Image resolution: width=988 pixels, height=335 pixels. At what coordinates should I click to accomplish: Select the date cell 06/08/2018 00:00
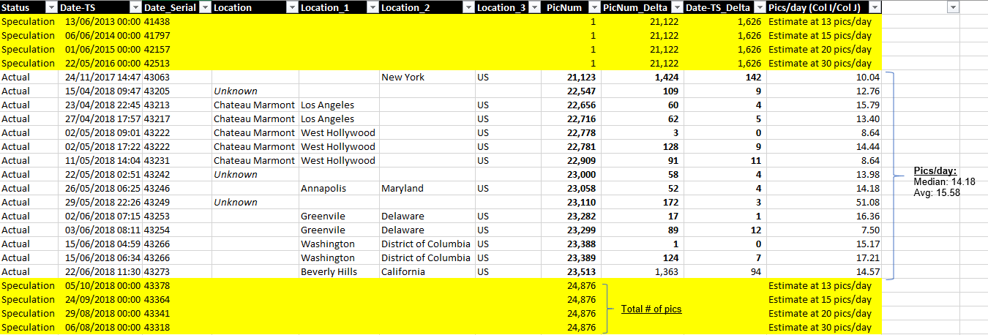coord(100,327)
